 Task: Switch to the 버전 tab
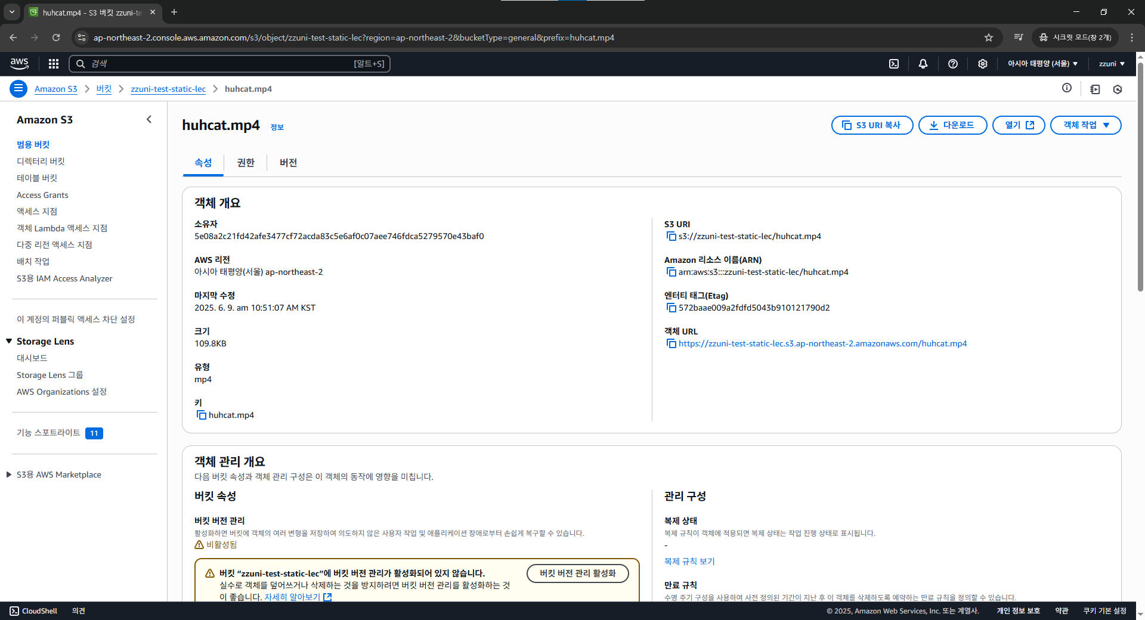pyautogui.click(x=288, y=163)
